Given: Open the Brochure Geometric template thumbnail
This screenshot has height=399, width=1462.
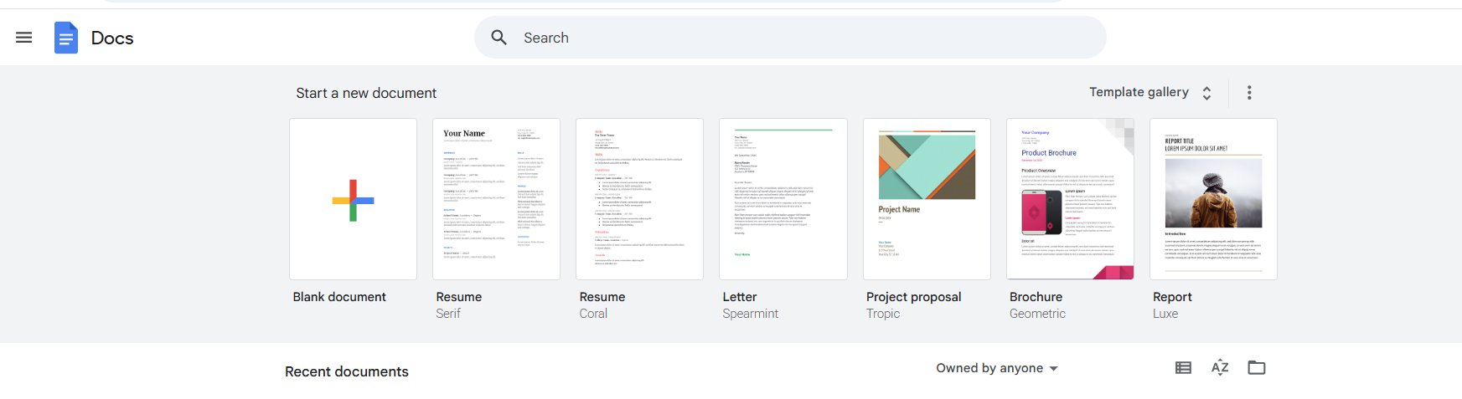Looking at the screenshot, I should point(1070,199).
